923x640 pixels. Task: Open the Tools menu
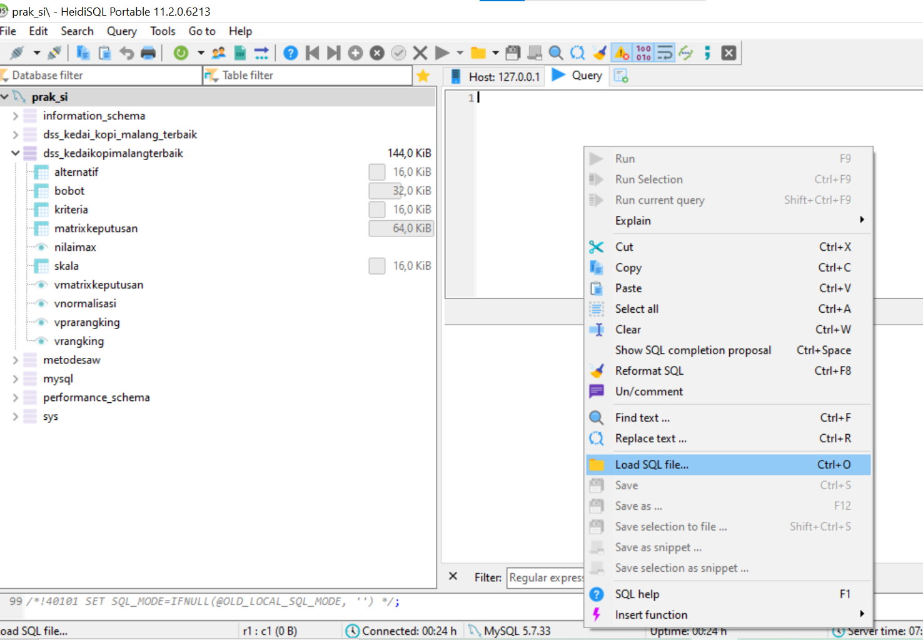[163, 31]
